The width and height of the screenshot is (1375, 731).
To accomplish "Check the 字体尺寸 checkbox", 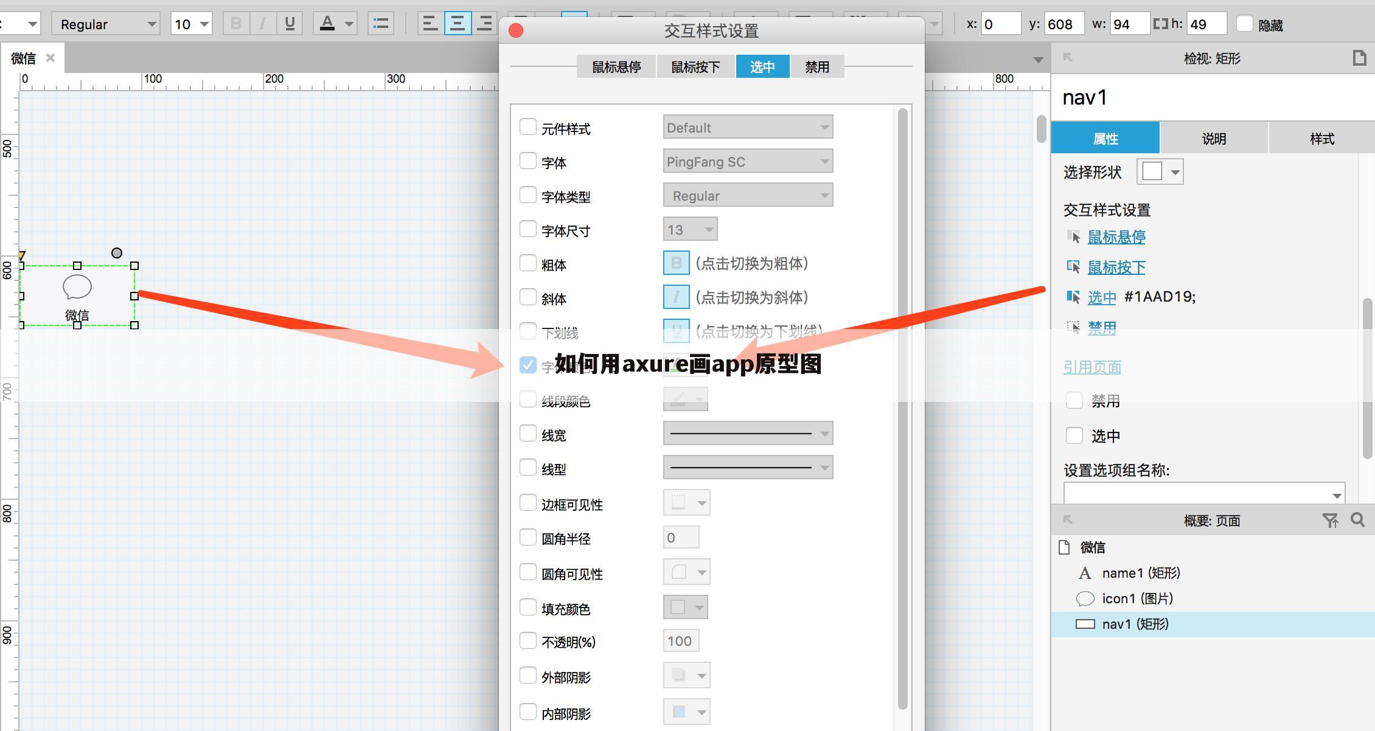I will 528,229.
